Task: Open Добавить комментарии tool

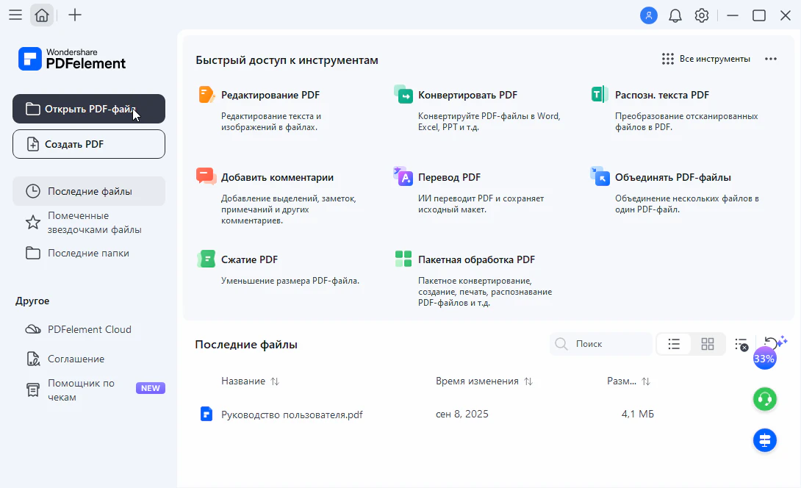Action: 277,177
